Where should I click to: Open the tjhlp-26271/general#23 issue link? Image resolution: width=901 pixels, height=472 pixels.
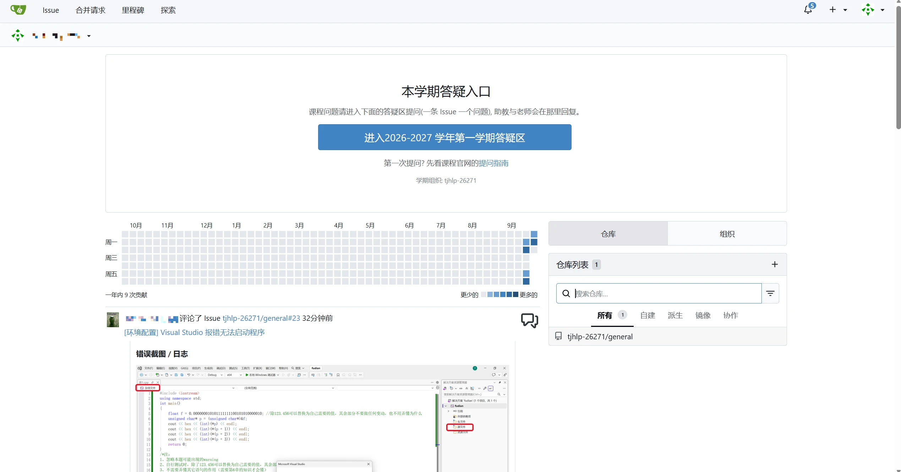click(x=261, y=318)
